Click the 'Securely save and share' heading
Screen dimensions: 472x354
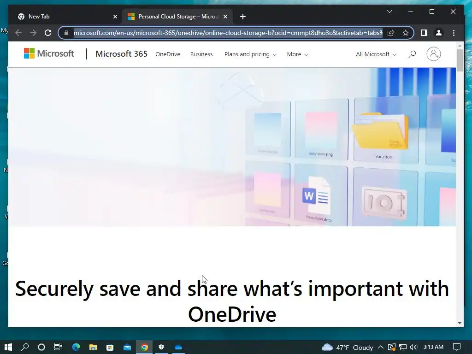[232, 301]
